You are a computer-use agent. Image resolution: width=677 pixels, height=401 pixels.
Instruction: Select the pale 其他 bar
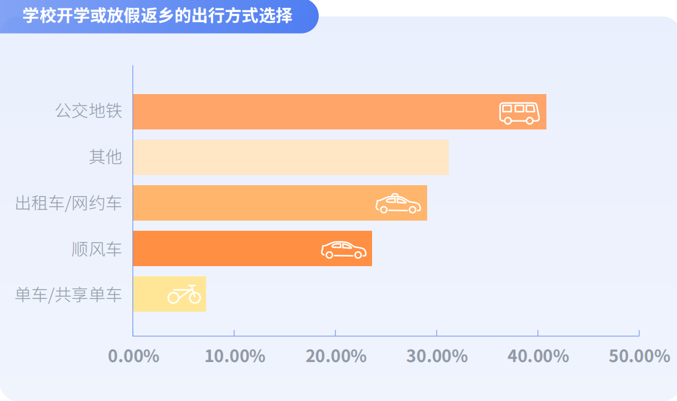(x=291, y=158)
